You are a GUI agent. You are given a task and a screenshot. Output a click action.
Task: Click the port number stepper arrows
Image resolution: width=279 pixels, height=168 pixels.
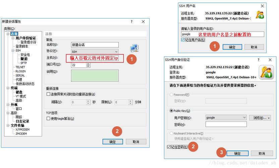click(x=89, y=65)
